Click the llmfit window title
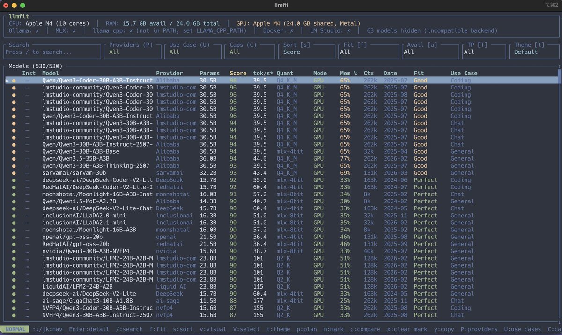 pyautogui.click(x=281, y=5)
